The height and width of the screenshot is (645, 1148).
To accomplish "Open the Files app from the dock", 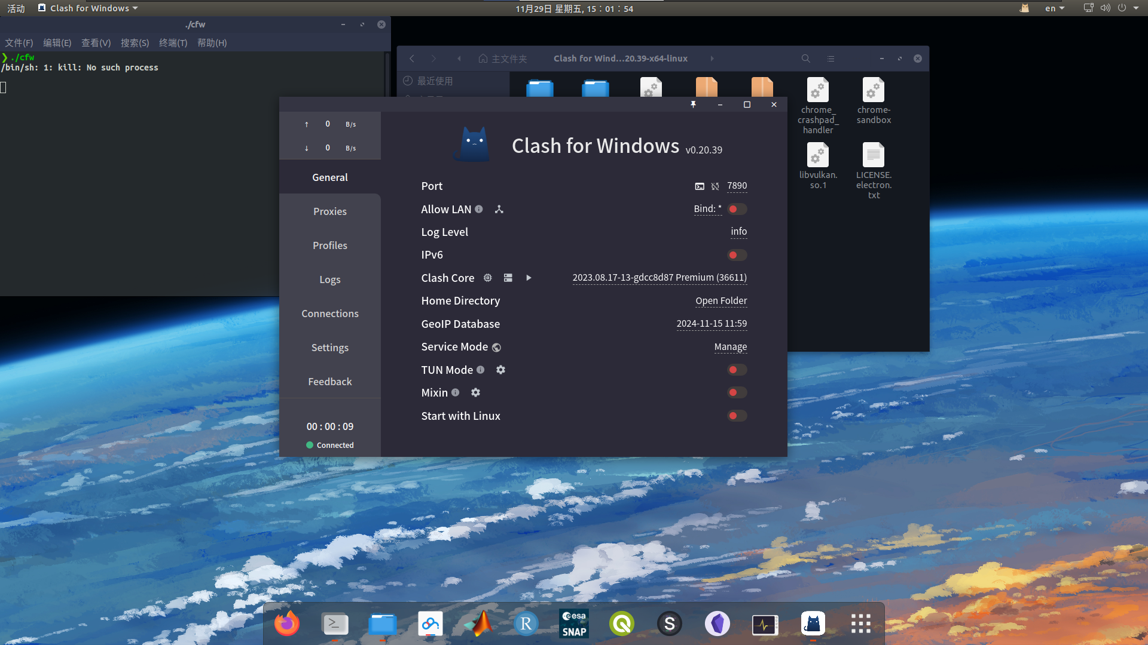I will click(x=383, y=623).
